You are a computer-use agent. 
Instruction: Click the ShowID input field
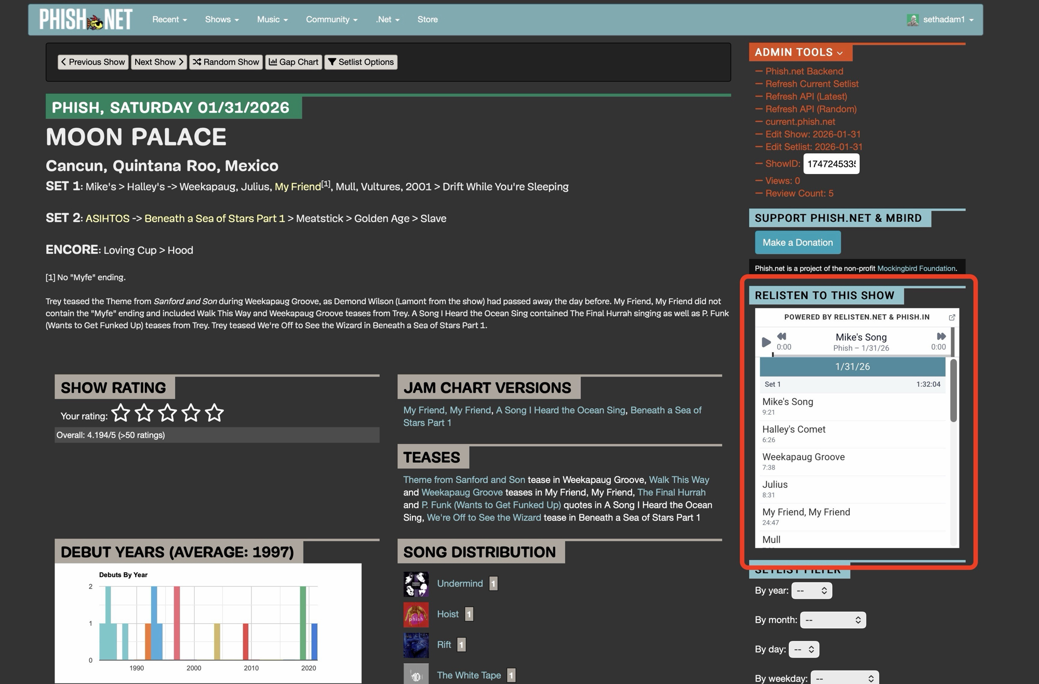pyautogui.click(x=831, y=164)
